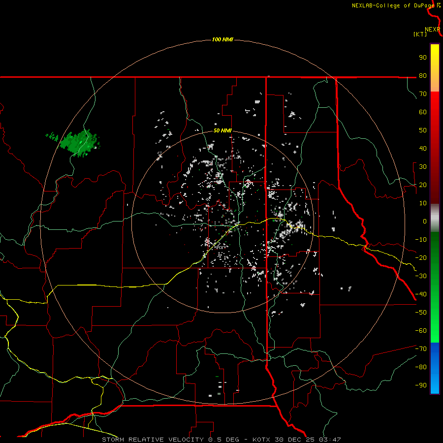Click the -40 value on velocity scale
443x443 pixels.
point(421,294)
